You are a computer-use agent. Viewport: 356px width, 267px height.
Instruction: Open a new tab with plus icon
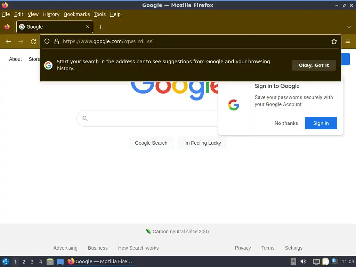pos(100,27)
